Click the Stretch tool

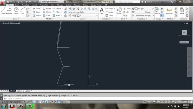[37, 15]
